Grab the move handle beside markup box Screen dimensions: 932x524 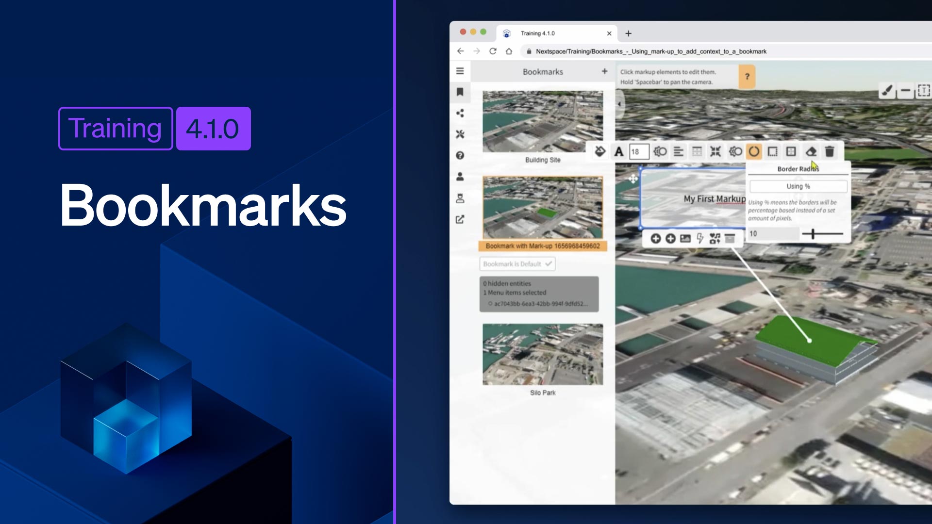[633, 179]
